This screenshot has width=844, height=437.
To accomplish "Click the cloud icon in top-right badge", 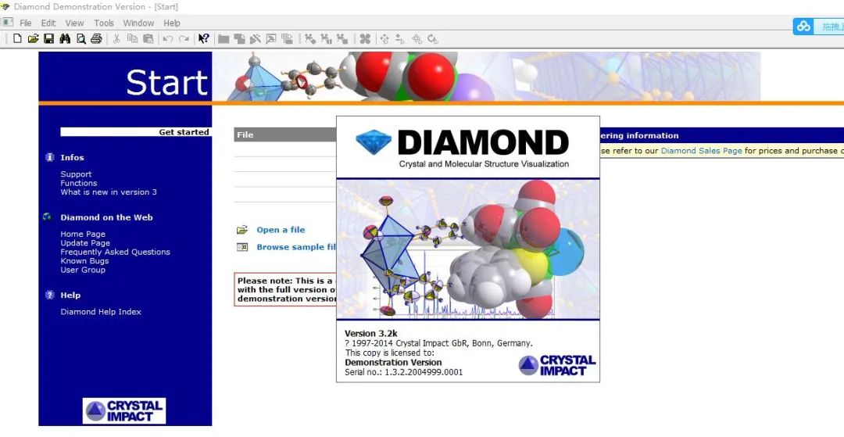I will click(803, 26).
